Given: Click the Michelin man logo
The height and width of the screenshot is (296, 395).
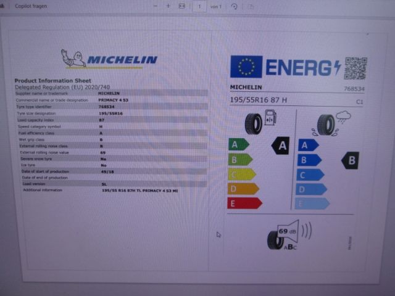Looking at the screenshot, I should pos(73,59).
